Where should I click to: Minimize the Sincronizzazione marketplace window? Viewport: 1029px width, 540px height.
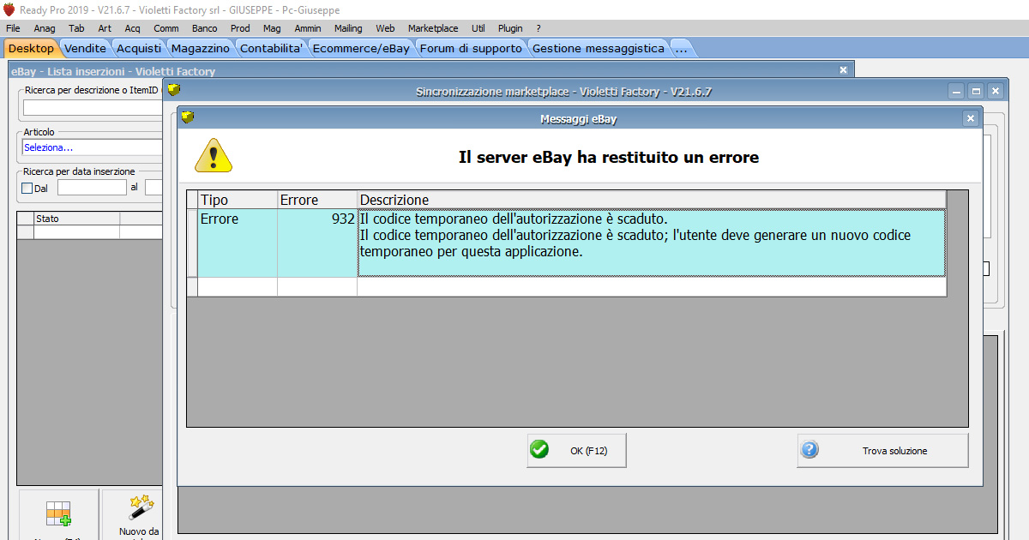point(955,90)
